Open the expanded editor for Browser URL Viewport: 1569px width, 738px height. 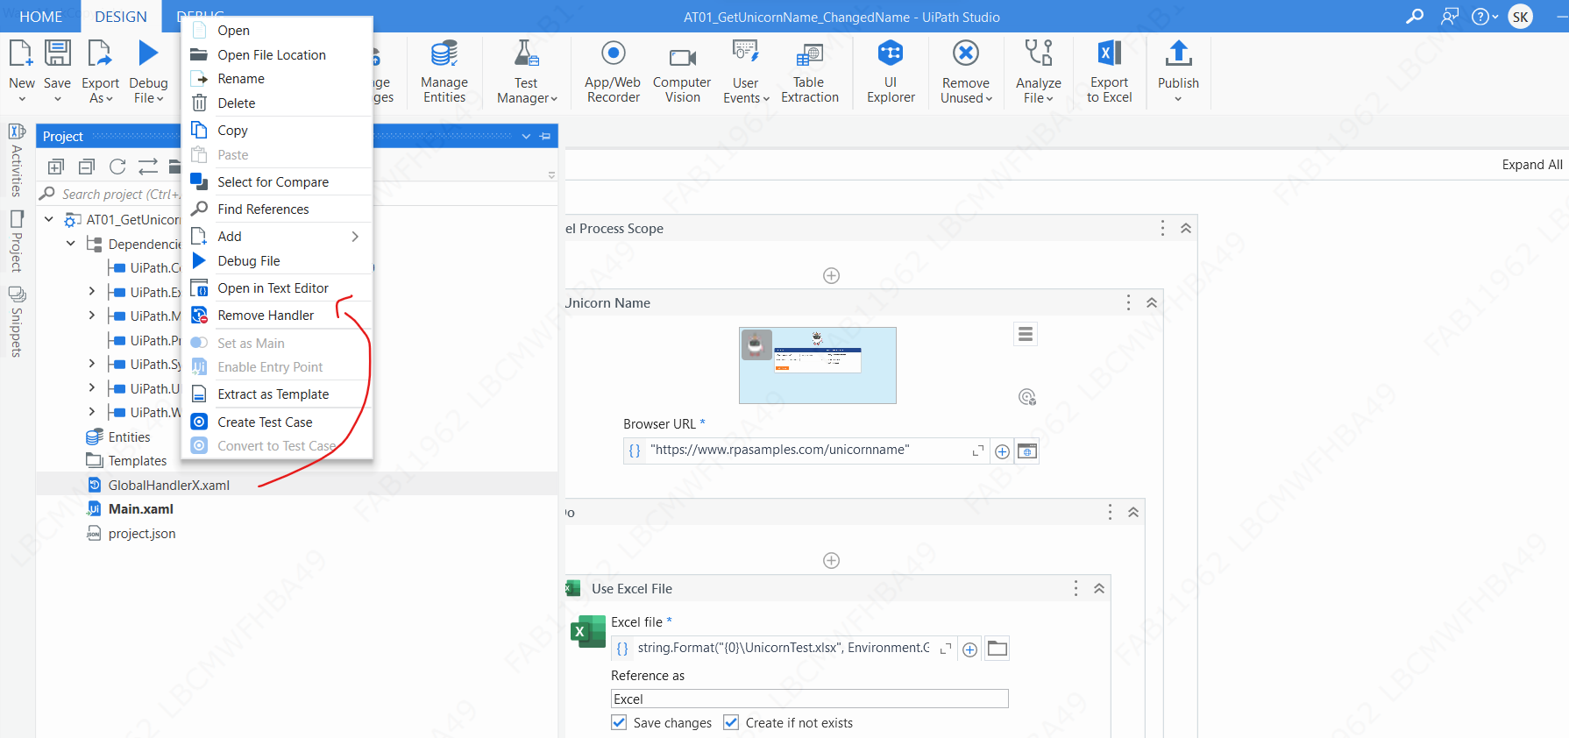(x=978, y=451)
